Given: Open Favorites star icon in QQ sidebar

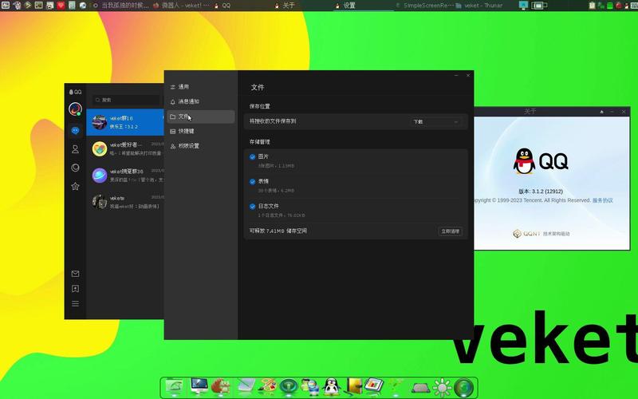Looking at the screenshot, I should [x=75, y=186].
